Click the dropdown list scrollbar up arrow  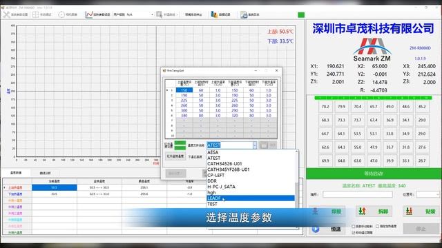[296, 152]
